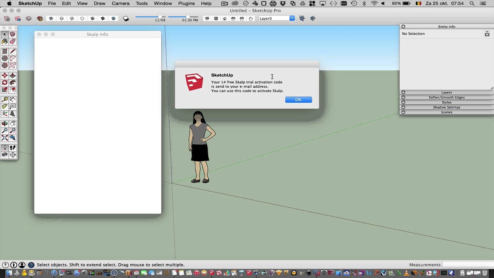Open the Plugins menu
The height and width of the screenshot is (278, 494).
coord(186,3)
